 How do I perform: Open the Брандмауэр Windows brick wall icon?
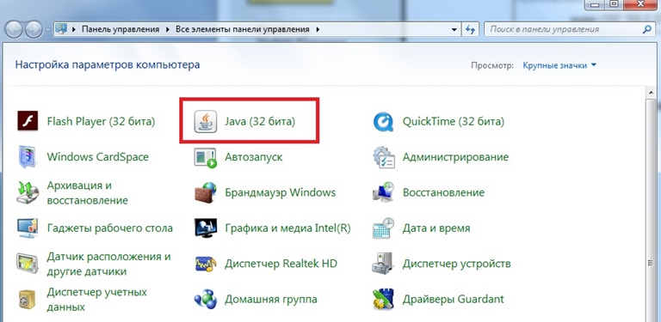pyautogui.click(x=206, y=193)
